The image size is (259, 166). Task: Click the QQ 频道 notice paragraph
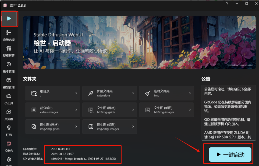point(227,122)
